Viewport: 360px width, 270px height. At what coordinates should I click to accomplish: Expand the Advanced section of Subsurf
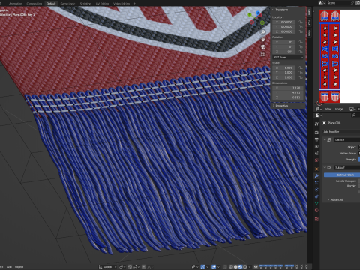(x=328, y=199)
